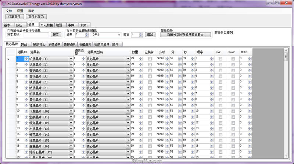Viewport: 294px width, 164px height.
Task: Open the 剧情道具 category tab
Action: (x=54, y=44)
